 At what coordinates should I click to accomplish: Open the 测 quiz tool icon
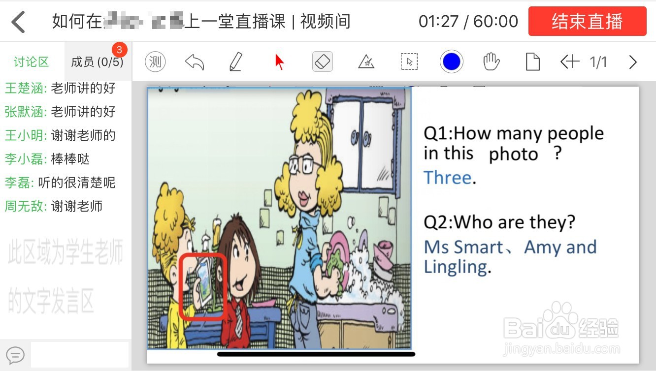(155, 62)
